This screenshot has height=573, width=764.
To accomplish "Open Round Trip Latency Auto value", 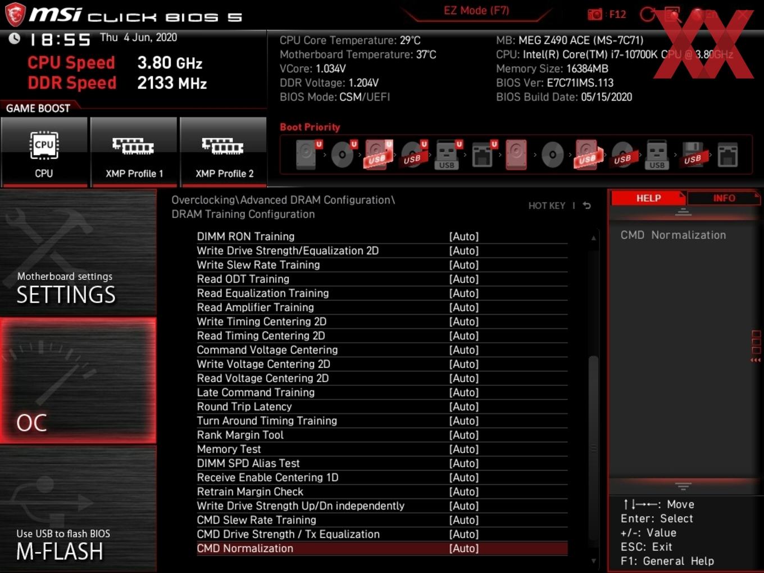I will pyautogui.click(x=464, y=407).
